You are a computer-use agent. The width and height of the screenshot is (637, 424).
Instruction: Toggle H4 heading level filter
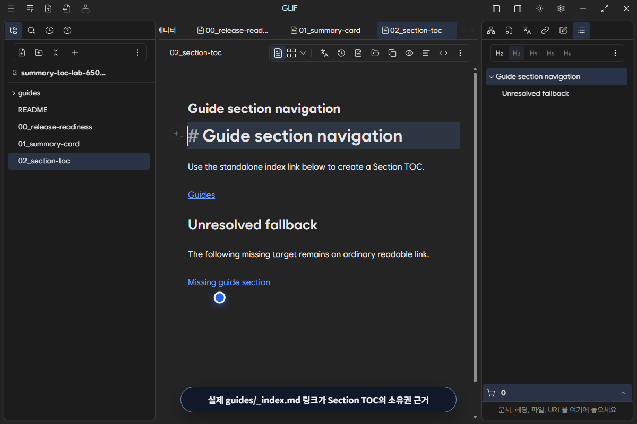point(533,53)
